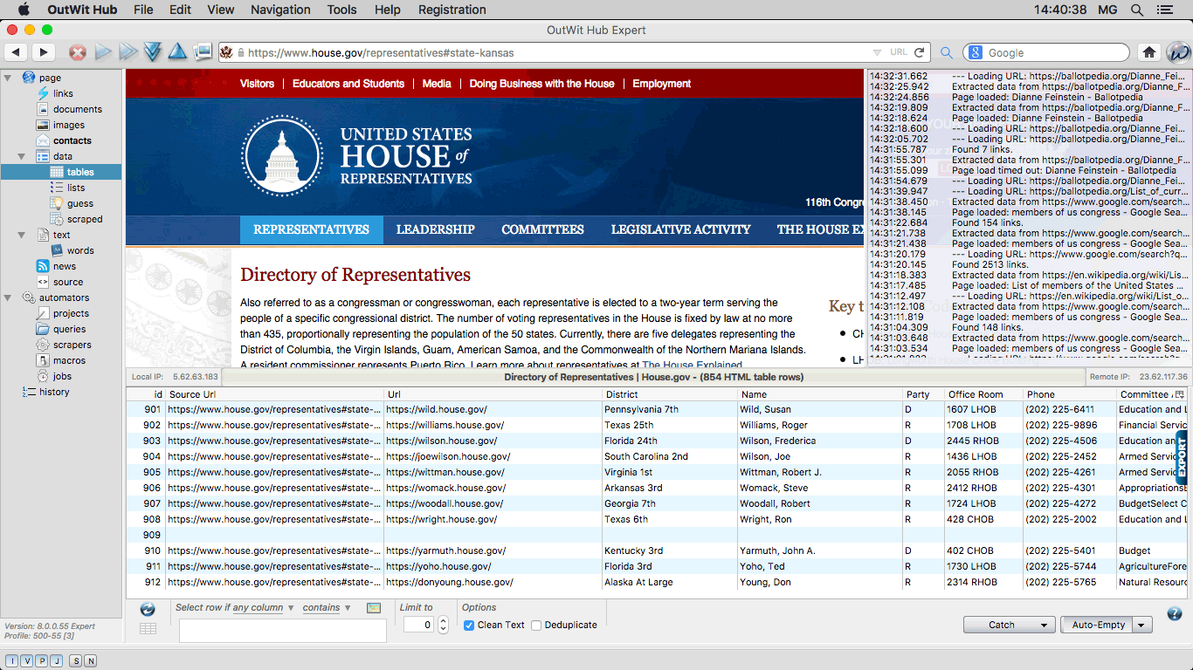The width and height of the screenshot is (1193, 670).
Task: Click the blue help question mark icon
Action: tap(1175, 614)
